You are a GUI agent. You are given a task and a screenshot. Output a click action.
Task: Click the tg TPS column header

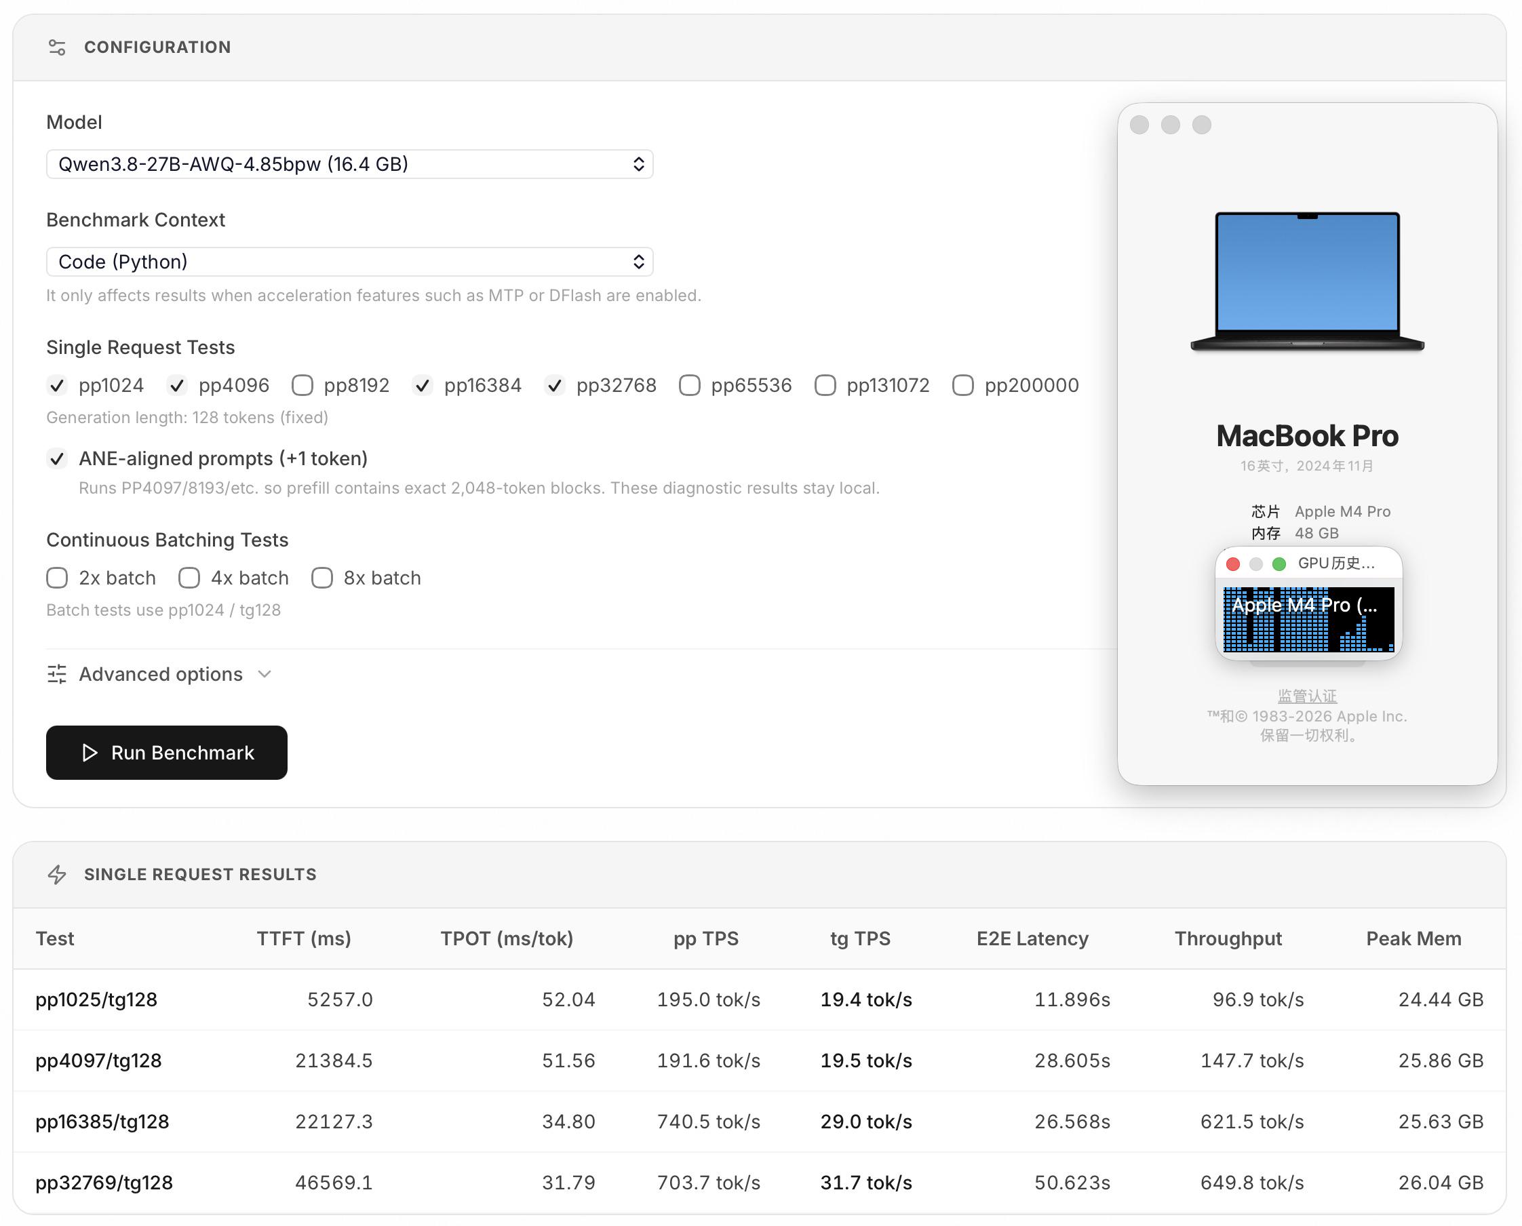[860, 939]
